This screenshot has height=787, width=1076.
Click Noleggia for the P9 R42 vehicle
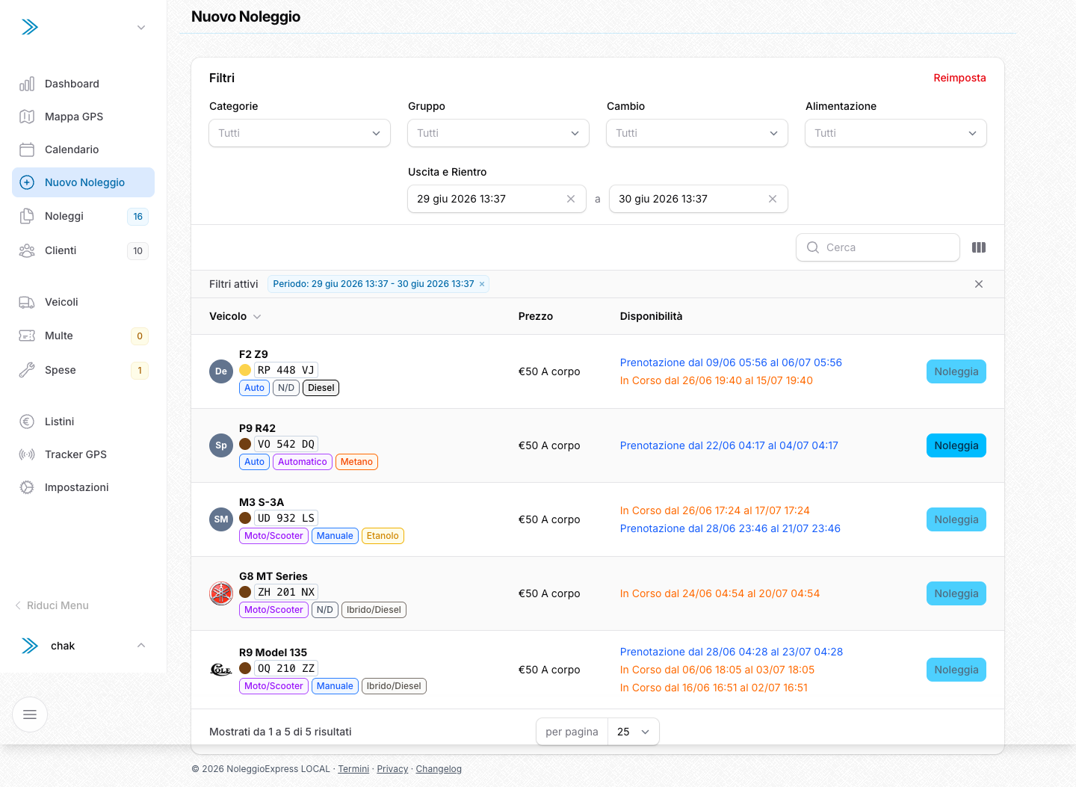pos(956,445)
